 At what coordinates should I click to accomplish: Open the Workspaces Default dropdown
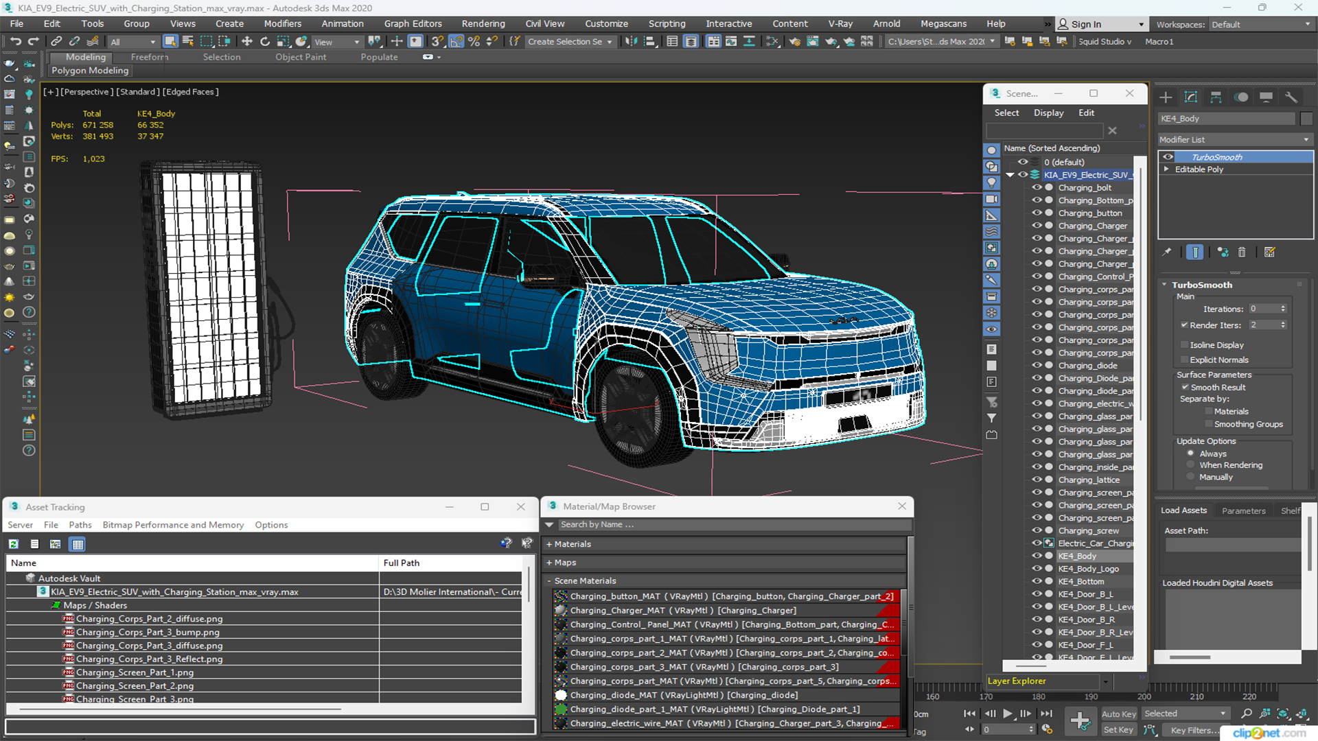(x=1261, y=25)
